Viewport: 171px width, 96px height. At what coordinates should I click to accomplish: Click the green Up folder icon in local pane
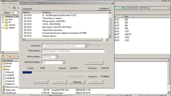click(x=3, y=56)
